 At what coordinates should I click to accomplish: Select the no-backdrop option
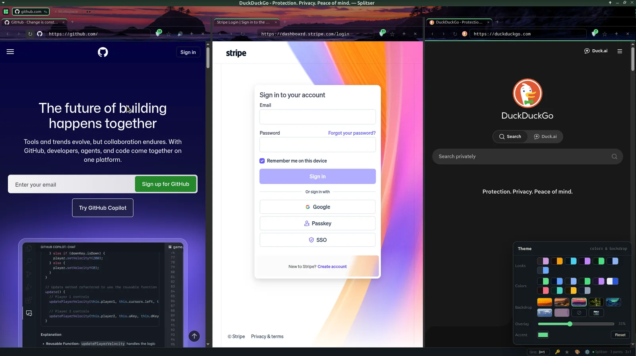pos(579,313)
